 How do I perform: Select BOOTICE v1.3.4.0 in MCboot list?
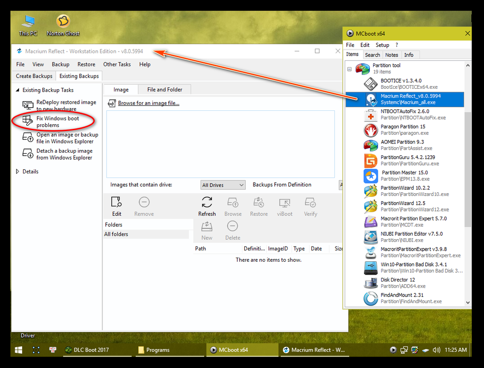point(405,84)
